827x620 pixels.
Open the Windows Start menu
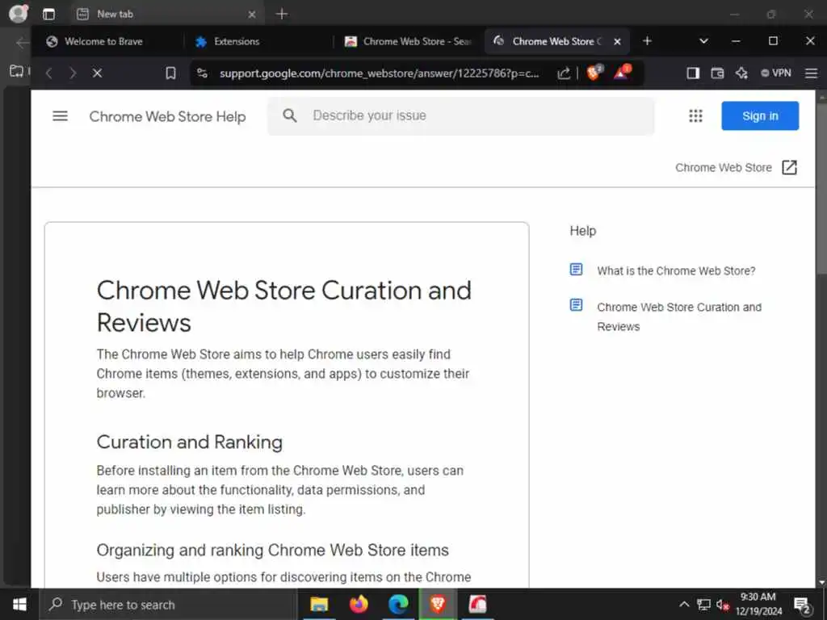[x=19, y=604]
